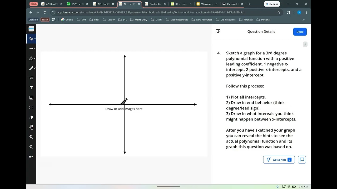Open the New Resources bookmarks folder
This screenshot has height=189, width=337.
pos(202,20)
